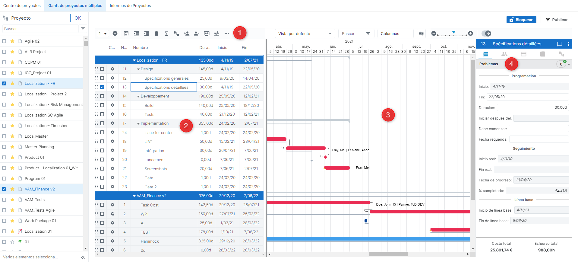Screen dimensions: 578x262
Task: Click the Bloquear button
Action: tap(521, 20)
